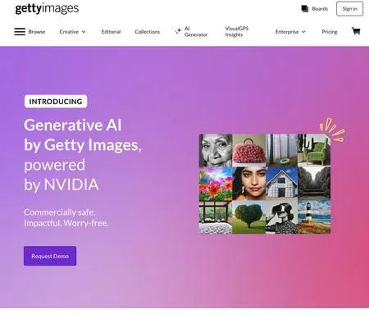Select the heart-shaped tree thumbnail

(248, 217)
